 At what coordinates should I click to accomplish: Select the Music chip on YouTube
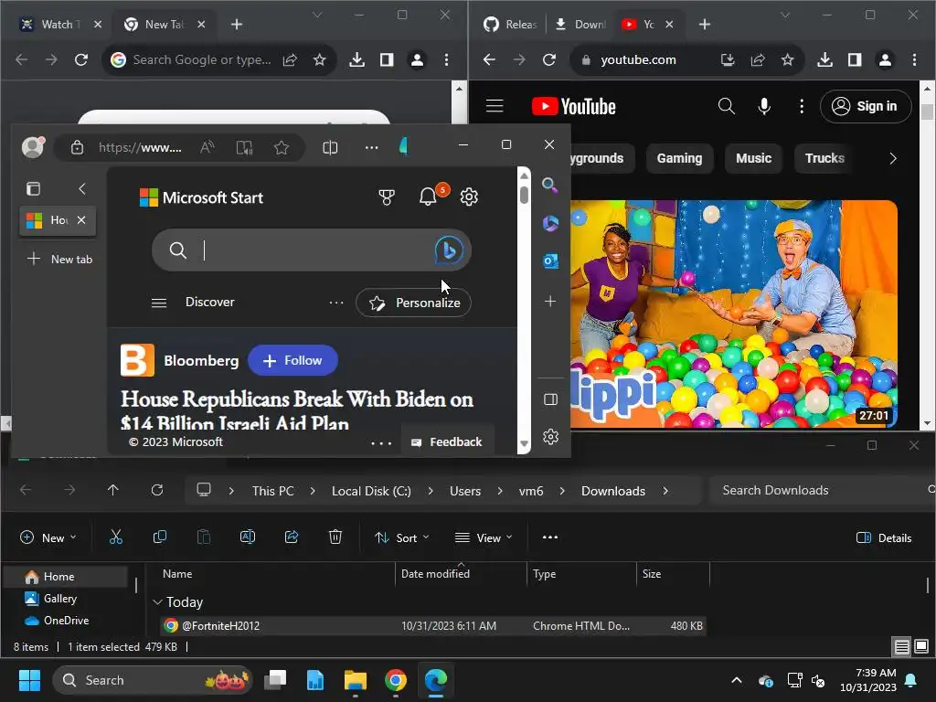point(753,158)
